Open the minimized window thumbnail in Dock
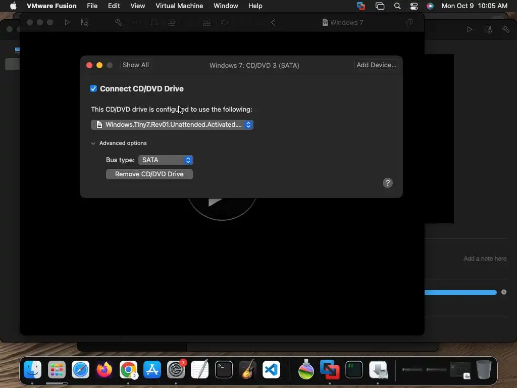The height and width of the screenshot is (388, 517). click(x=460, y=370)
